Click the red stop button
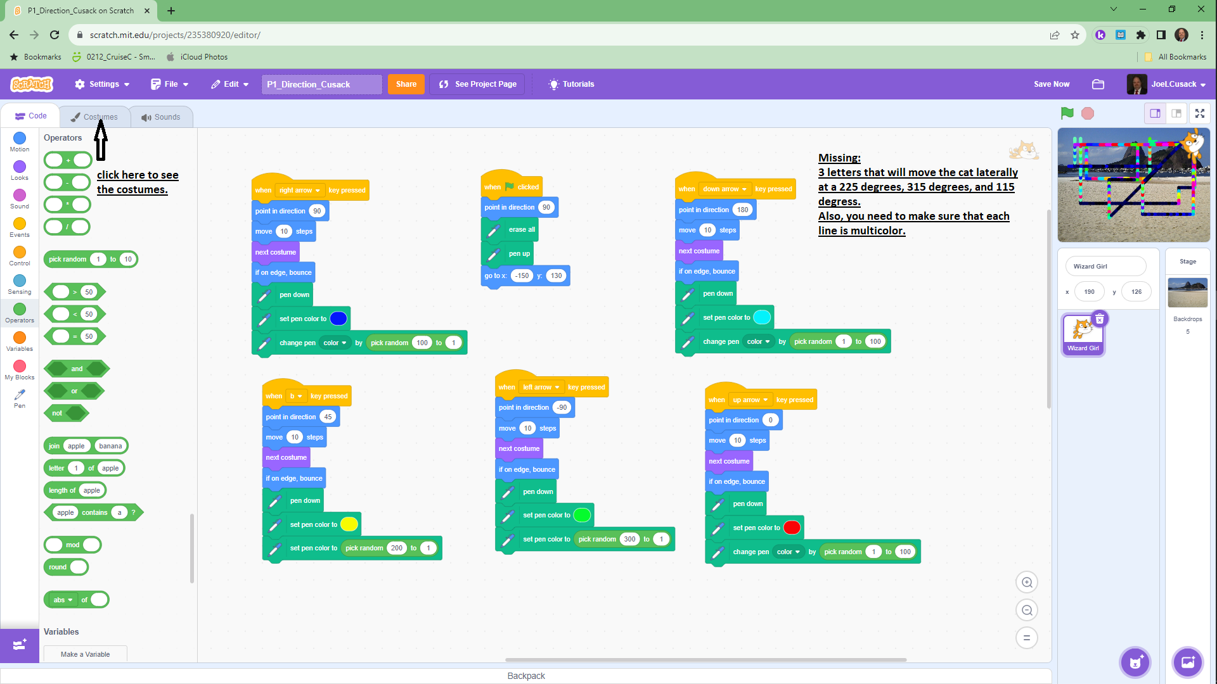The width and height of the screenshot is (1217, 684). point(1088,113)
